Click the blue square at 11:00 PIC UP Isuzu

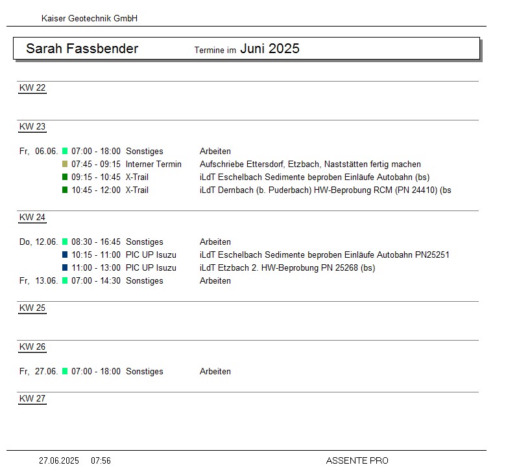(65, 267)
